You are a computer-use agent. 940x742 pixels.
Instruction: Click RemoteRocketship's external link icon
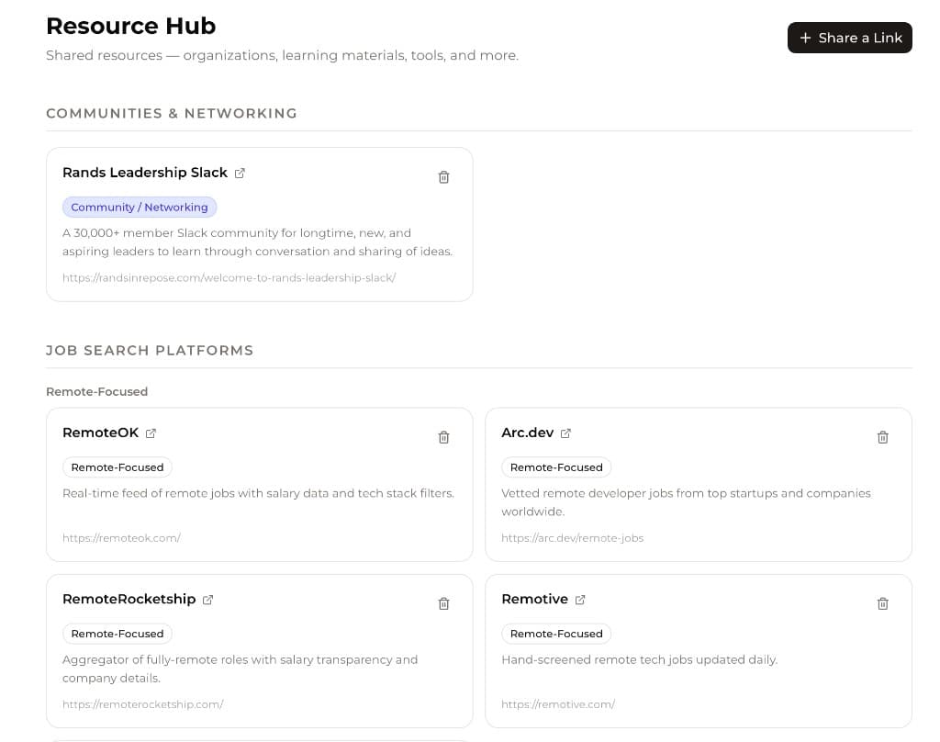pos(207,599)
